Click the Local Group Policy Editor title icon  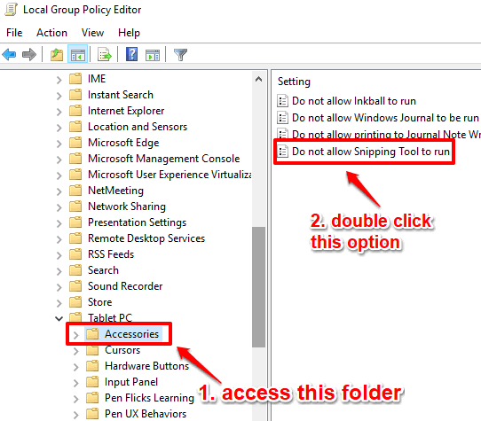(11, 10)
